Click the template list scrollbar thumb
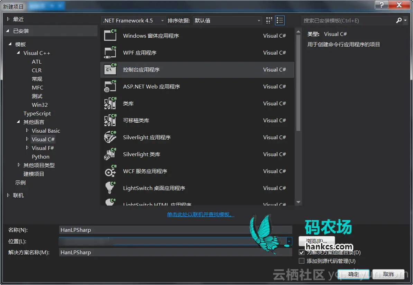 [298, 83]
